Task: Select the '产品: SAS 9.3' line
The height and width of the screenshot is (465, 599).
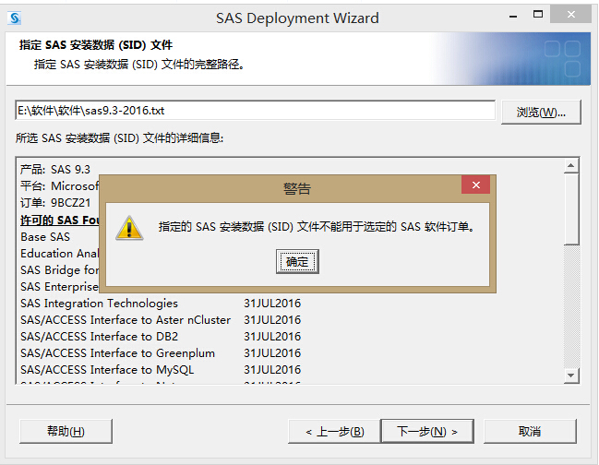Action: [55, 169]
